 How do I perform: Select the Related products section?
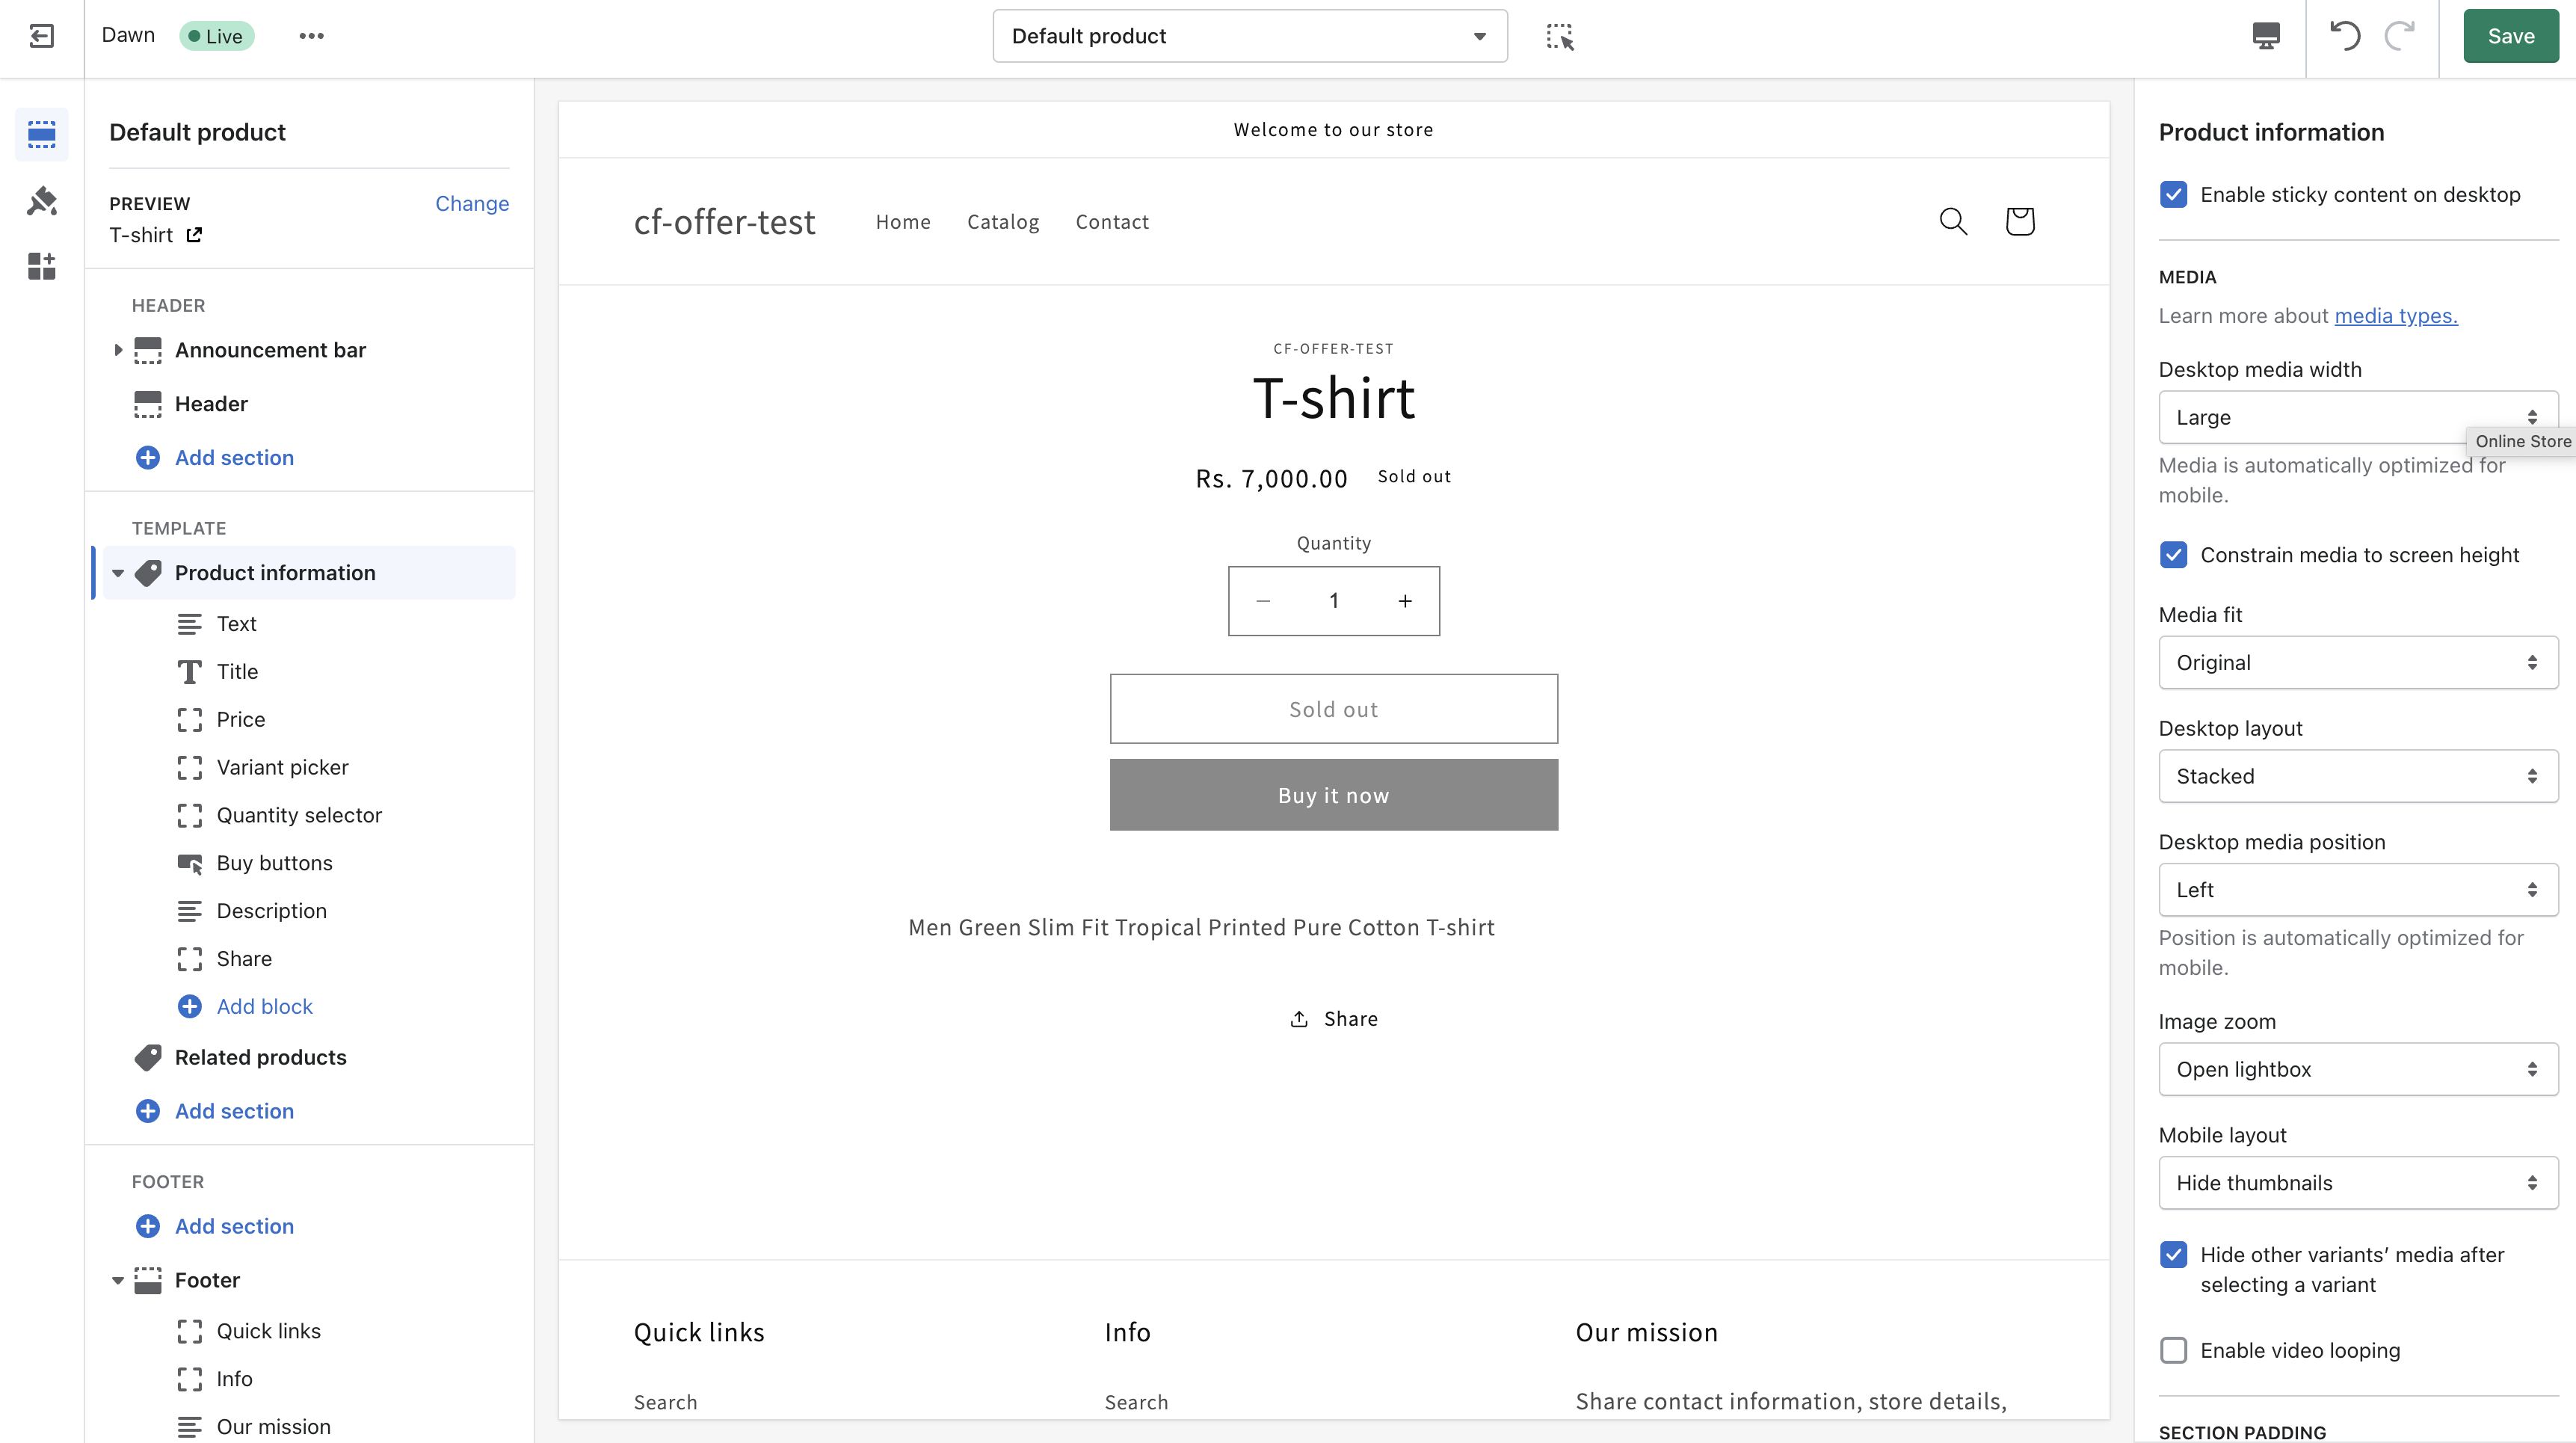(260, 1057)
